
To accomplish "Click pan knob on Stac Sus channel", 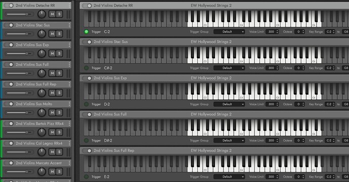I will pyautogui.click(x=41, y=34).
